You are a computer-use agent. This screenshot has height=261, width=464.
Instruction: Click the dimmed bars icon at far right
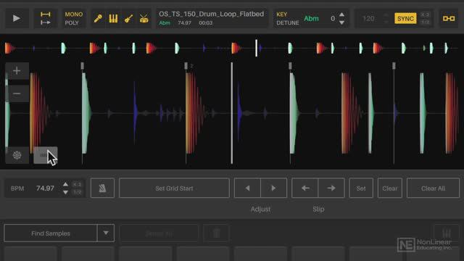tap(447, 233)
